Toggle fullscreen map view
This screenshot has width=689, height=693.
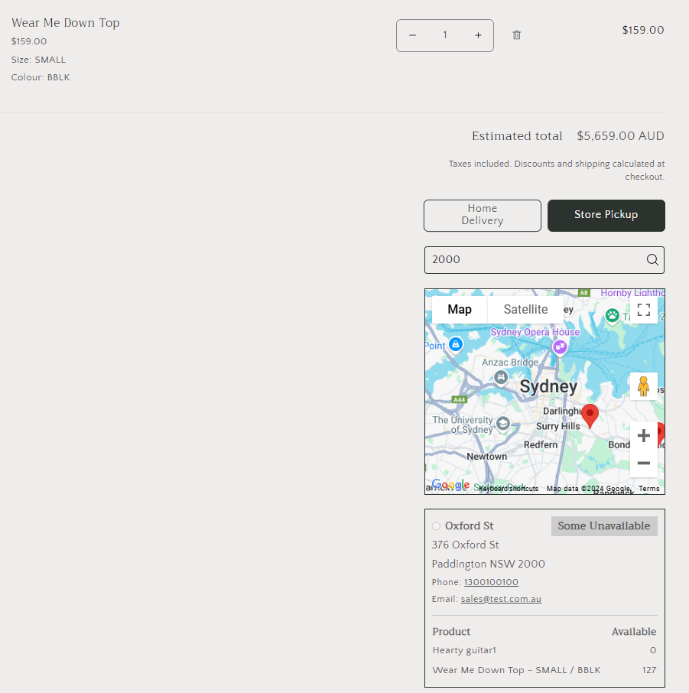point(643,310)
